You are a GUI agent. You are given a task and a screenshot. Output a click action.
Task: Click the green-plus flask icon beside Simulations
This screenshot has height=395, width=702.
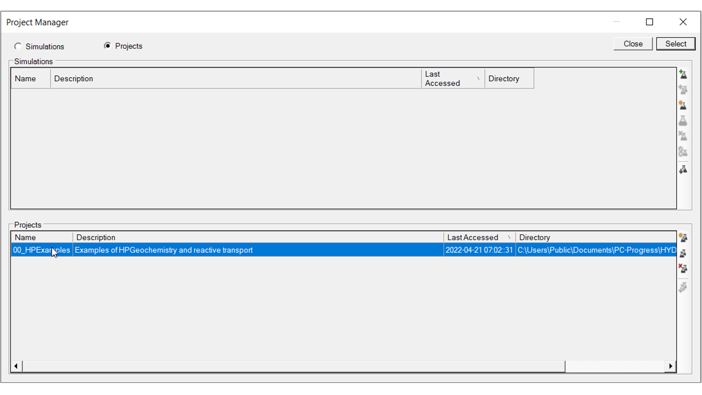pyautogui.click(x=683, y=74)
